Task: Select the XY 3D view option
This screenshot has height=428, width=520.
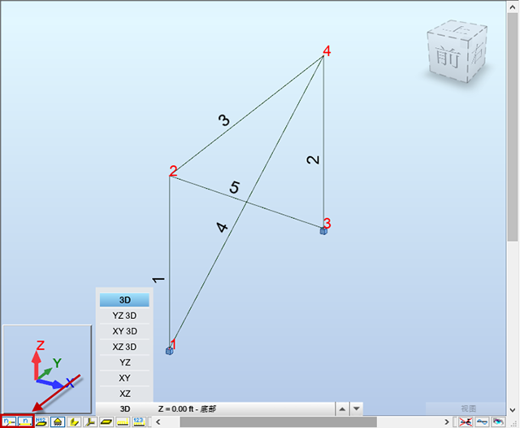Action: tap(124, 331)
